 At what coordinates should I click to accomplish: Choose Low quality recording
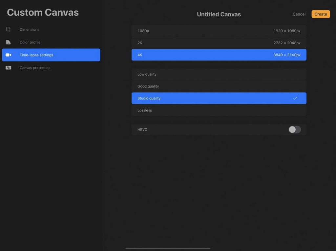click(x=219, y=74)
